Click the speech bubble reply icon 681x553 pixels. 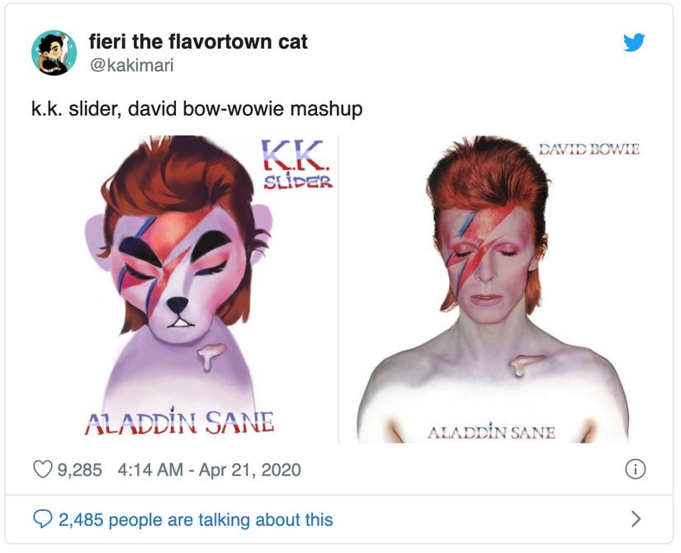(x=42, y=519)
